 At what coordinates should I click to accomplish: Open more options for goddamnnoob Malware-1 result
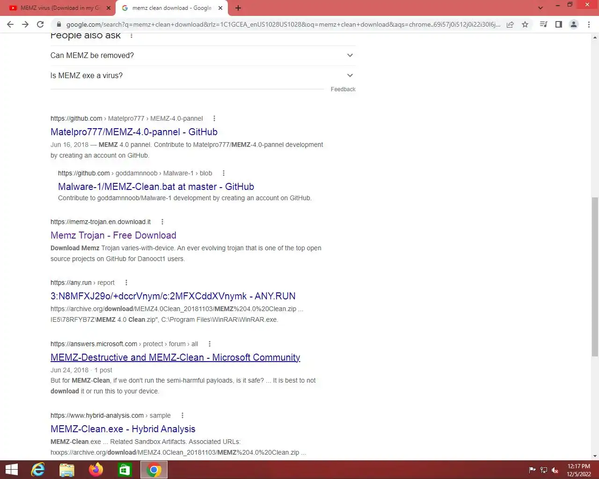coord(223,173)
